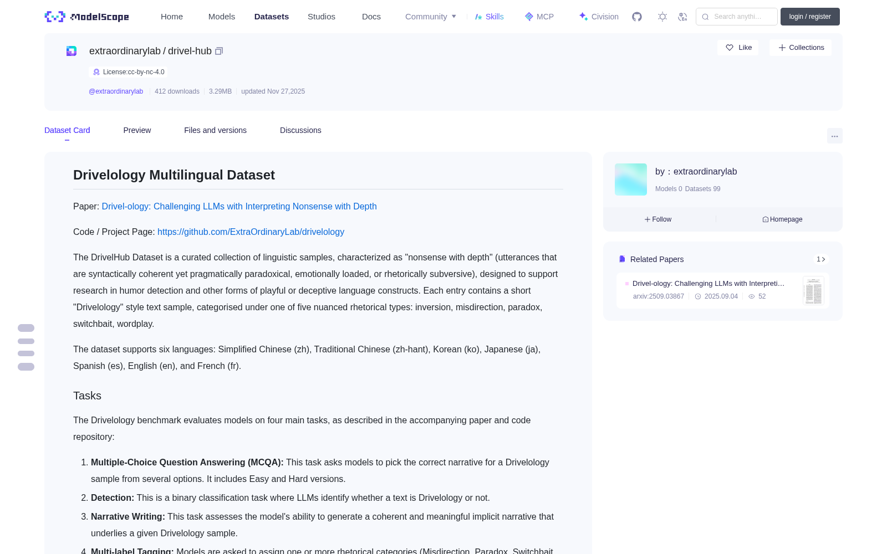
Task: Click the login / register button
Action: tap(810, 17)
